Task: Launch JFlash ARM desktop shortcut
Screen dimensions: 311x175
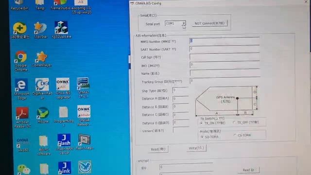Action: pos(64,144)
